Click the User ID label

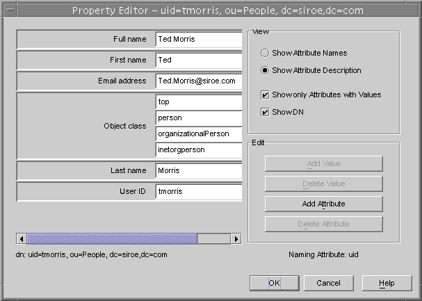[133, 191]
